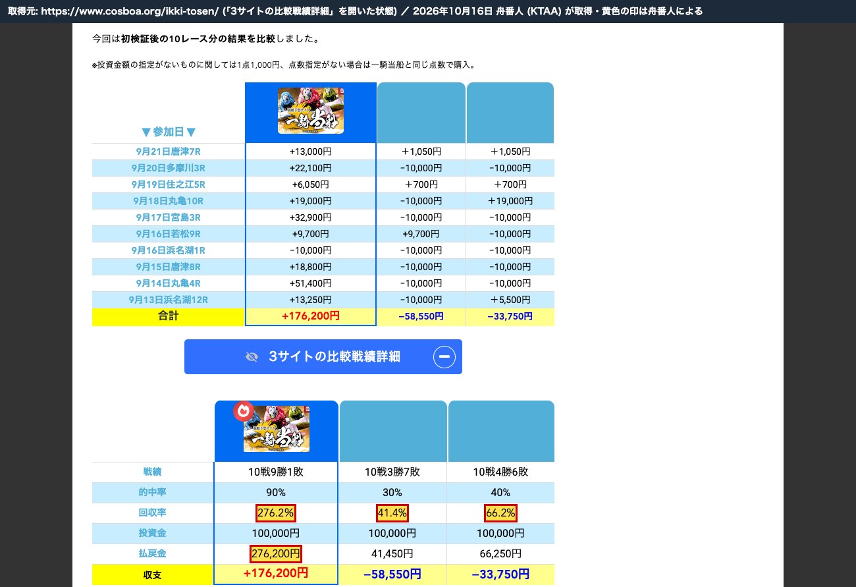Select the 9月19日住之江5R row label
856x587 pixels.
(x=169, y=184)
